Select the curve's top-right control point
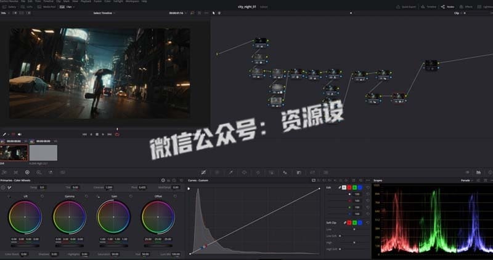The height and width of the screenshot is (260, 493). pos(319,189)
